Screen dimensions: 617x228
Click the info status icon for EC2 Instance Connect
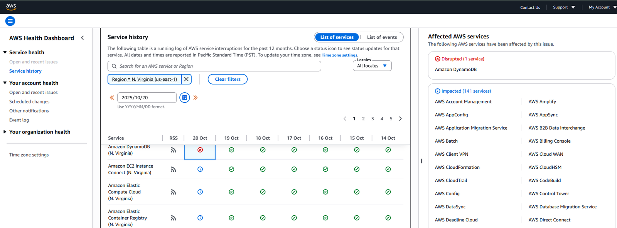pyautogui.click(x=200, y=169)
